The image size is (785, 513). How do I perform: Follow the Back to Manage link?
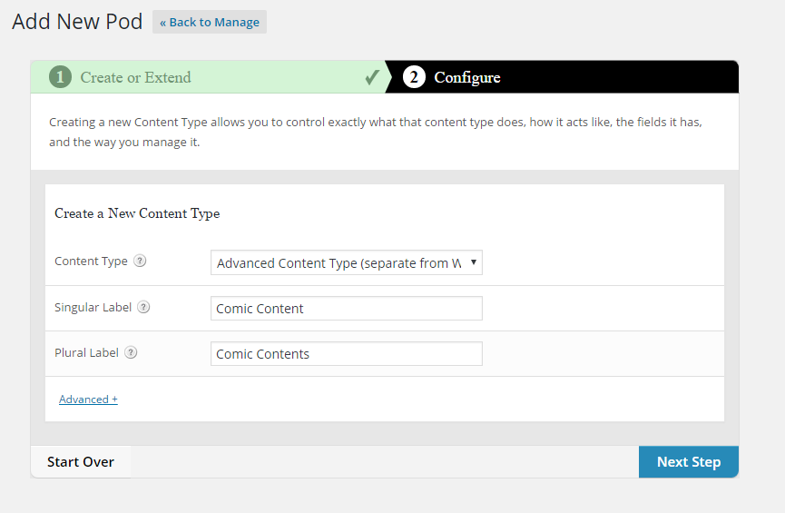(x=210, y=23)
